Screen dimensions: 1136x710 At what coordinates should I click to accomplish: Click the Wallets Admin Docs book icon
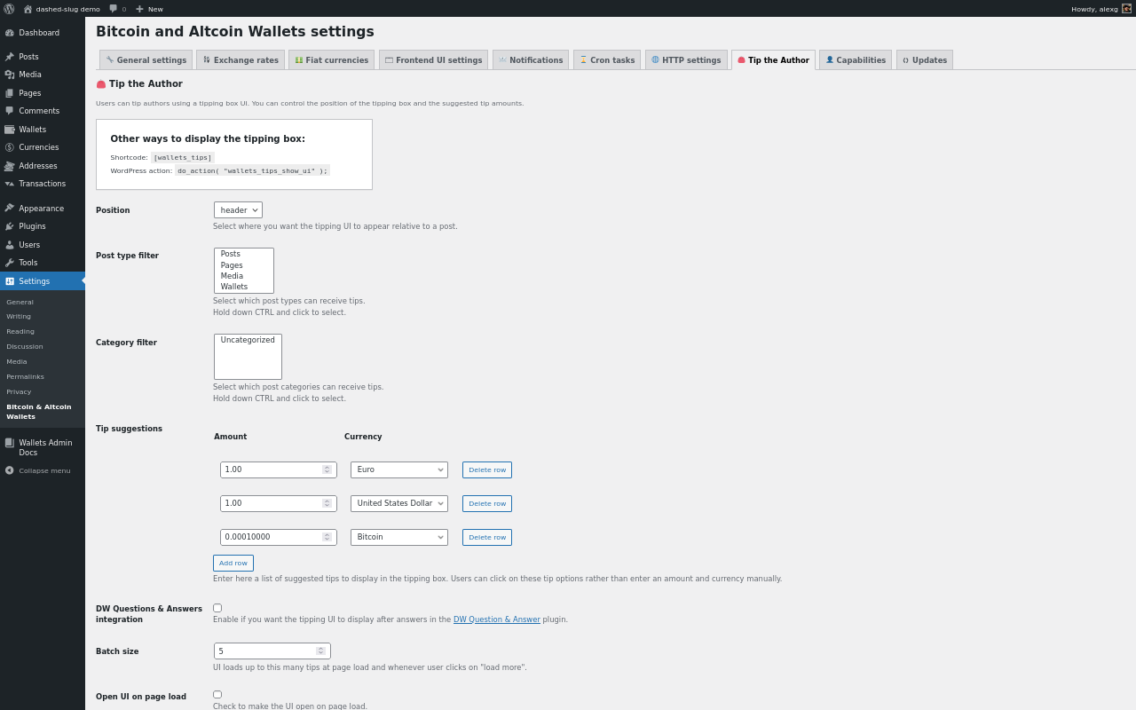(x=10, y=443)
